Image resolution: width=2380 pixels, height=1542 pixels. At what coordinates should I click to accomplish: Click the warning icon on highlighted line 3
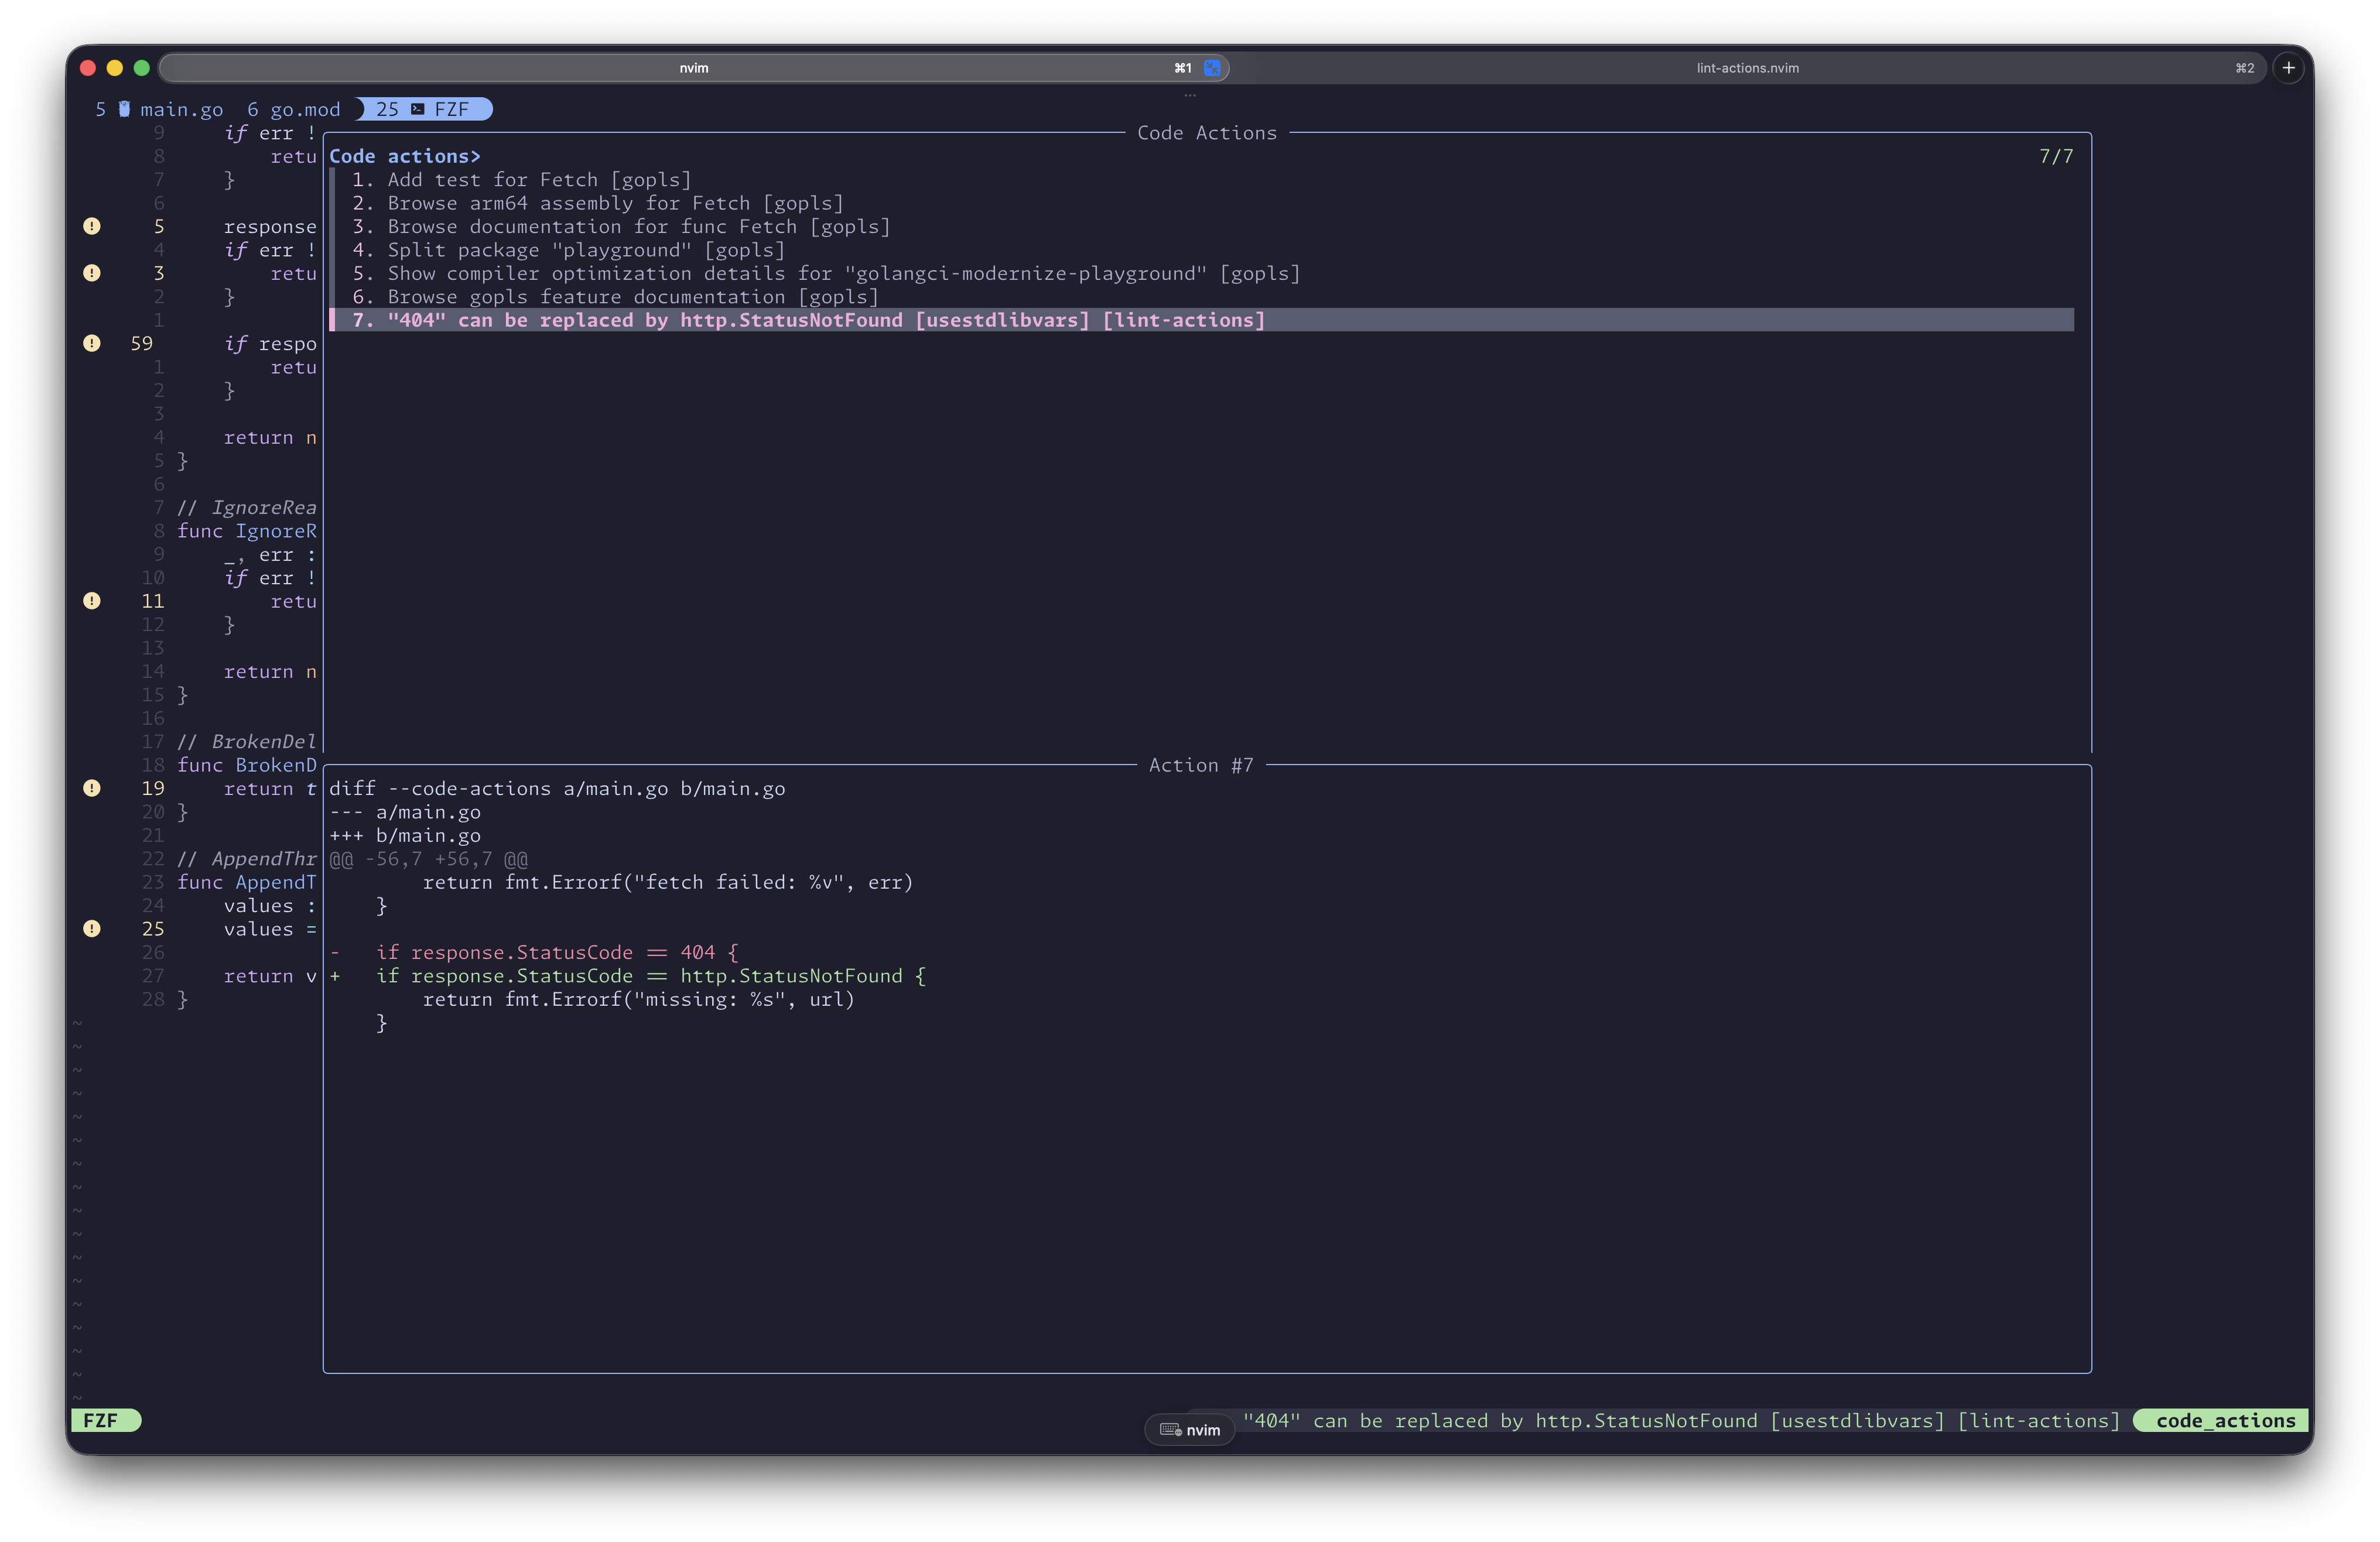click(x=92, y=273)
